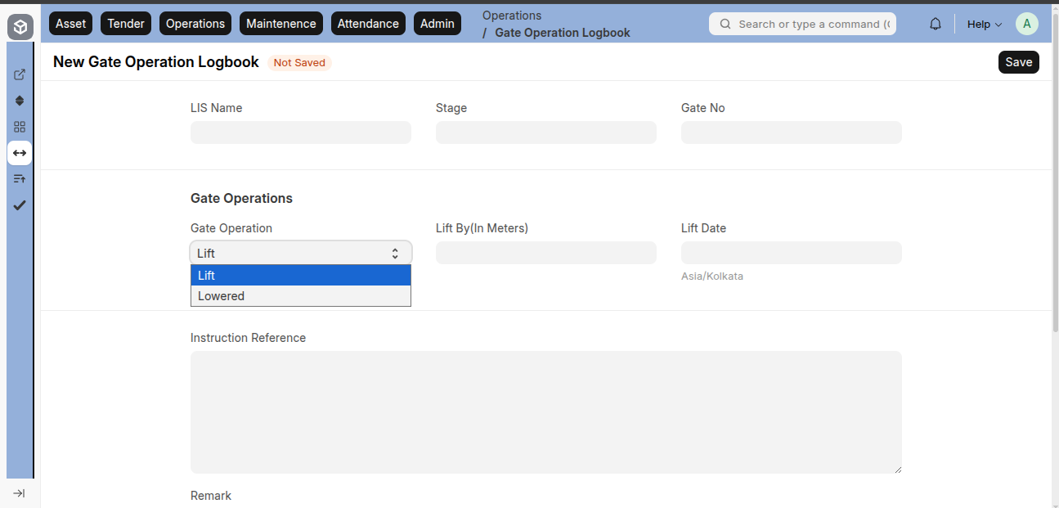Image resolution: width=1059 pixels, height=508 pixels.
Task: Open the Maintenence menu
Action: [x=281, y=24]
